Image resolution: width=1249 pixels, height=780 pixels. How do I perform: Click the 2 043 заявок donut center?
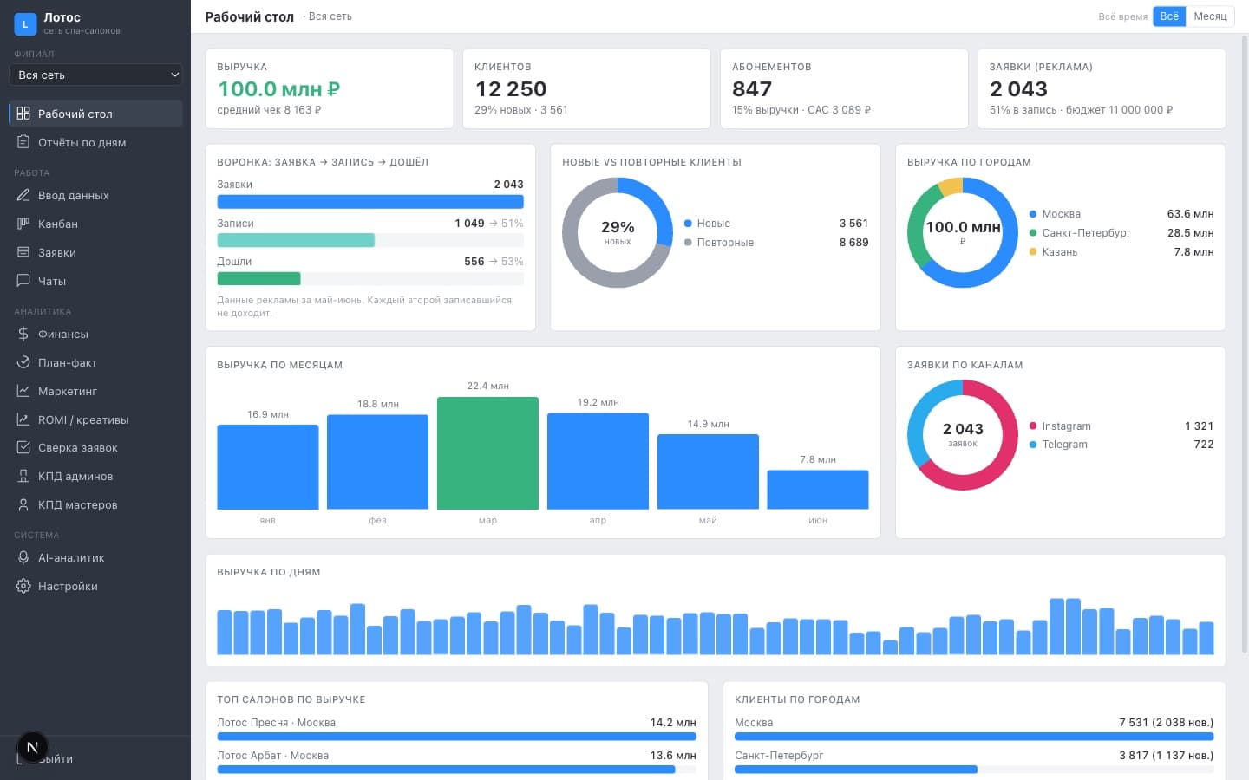click(963, 434)
